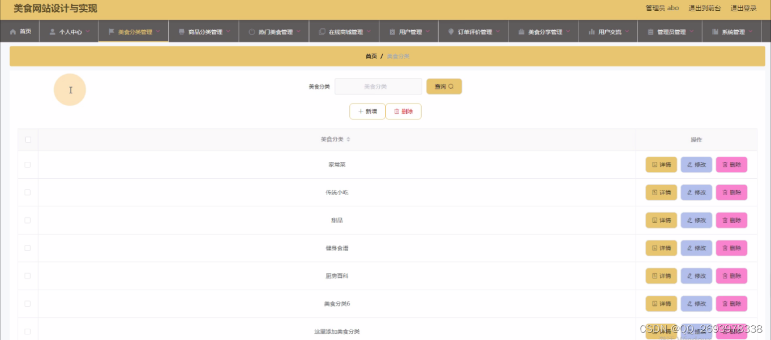Image resolution: width=771 pixels, height=340 pixels.
Task: Expand the 美食分享管理 menu chevron
Action: [x=568, y=32]
